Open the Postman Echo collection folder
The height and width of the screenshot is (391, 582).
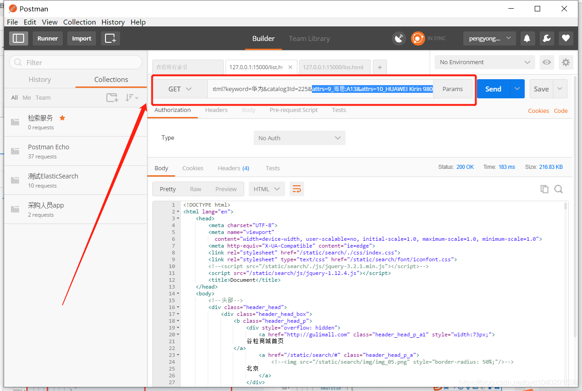pos(75,151)
